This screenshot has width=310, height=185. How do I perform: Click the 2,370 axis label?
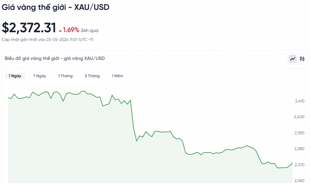click(x=299, y=165)
